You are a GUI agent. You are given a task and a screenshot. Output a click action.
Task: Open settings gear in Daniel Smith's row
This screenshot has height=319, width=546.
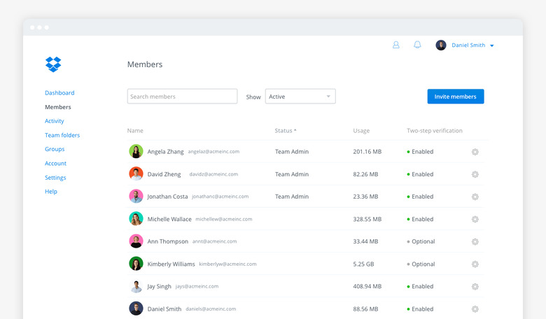tap(475, 309)
